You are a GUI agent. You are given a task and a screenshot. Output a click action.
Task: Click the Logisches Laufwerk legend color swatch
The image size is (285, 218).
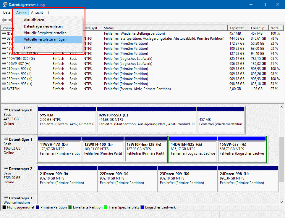(x=142, y=208)
